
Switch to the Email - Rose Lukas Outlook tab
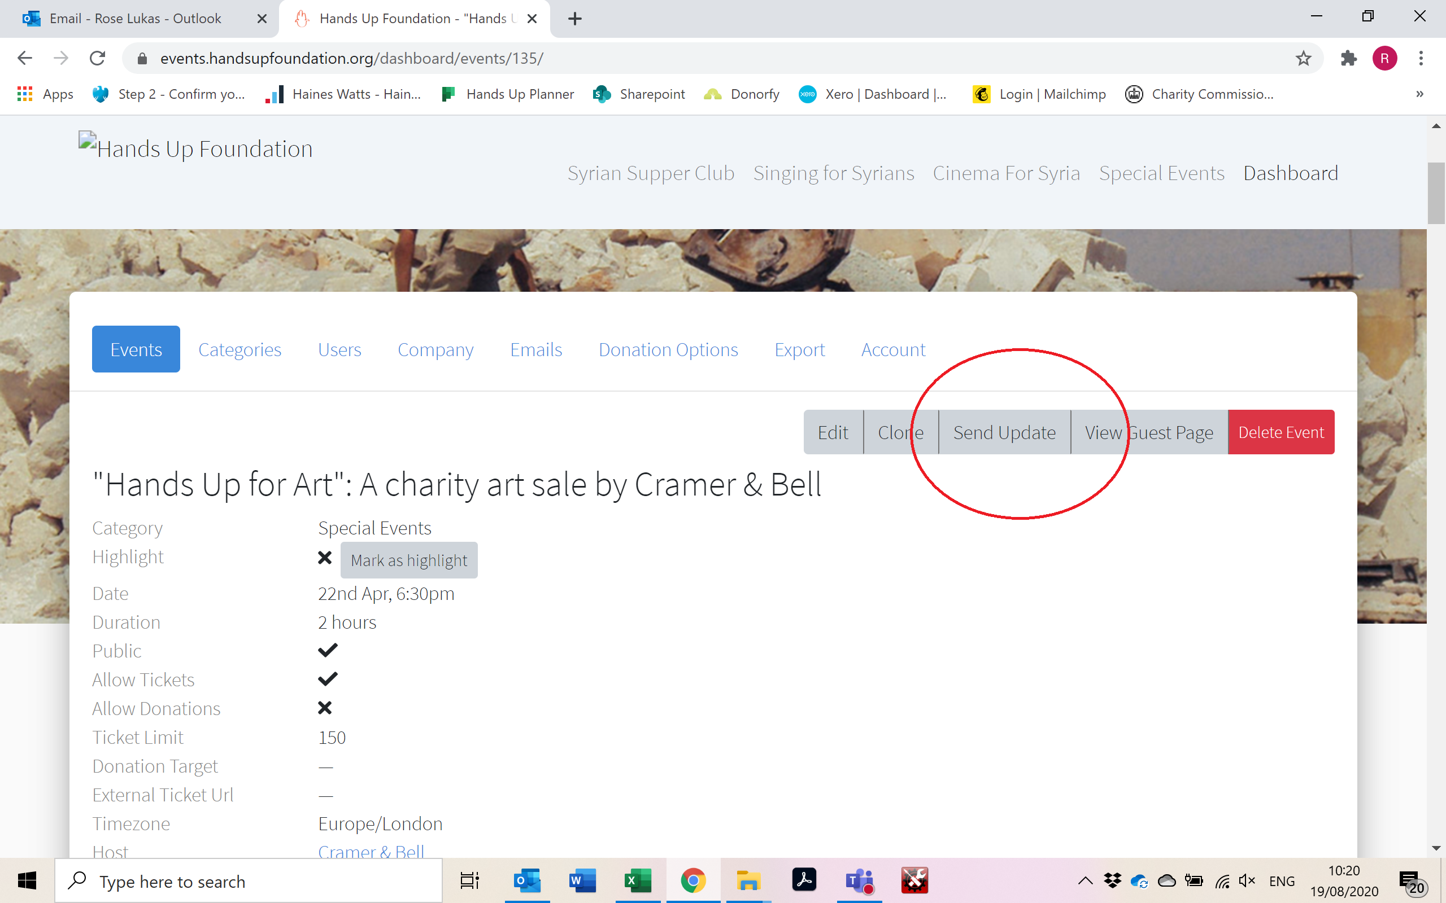(135, 19)
